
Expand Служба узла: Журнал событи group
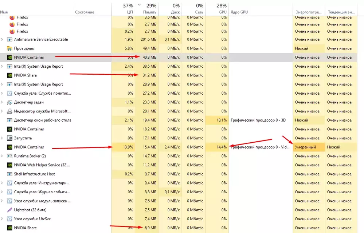coord(2,192)
